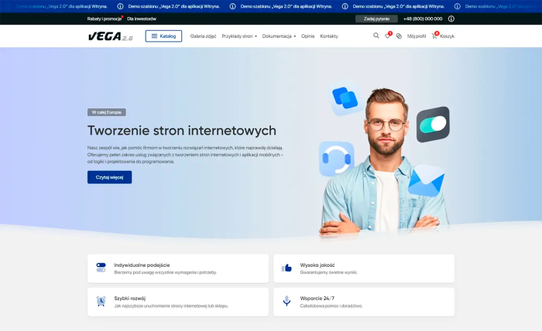Image resolution: width=542 pixels, height=331 pixels.
Task: Click the VEGA 2.0 logo
Action: pyautogui.click(x=110, y=36)
